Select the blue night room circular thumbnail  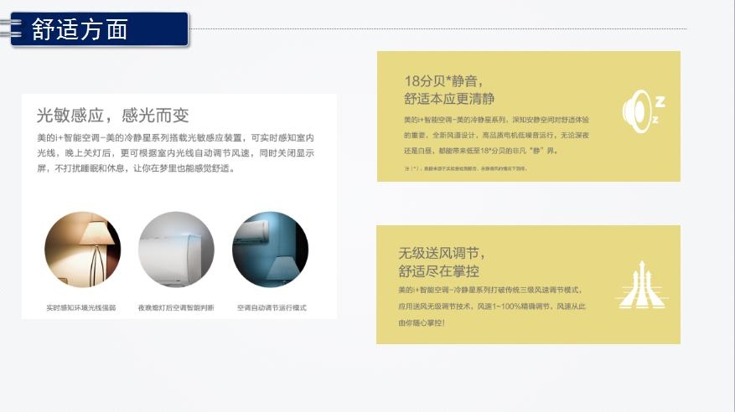[x=271, y=250]
